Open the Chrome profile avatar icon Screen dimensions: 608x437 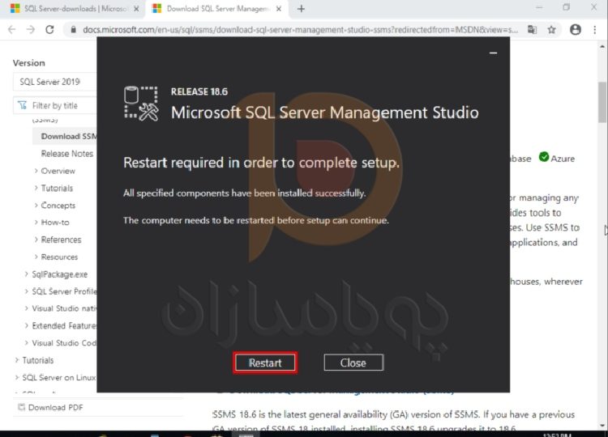[x=576, y=29]
